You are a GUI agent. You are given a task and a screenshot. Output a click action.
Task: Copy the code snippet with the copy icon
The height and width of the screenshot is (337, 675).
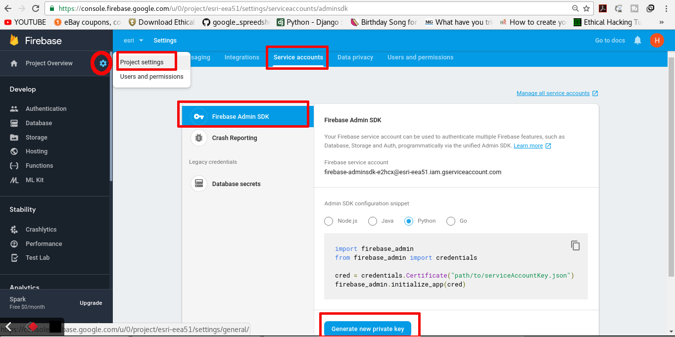tap(575, 245)
